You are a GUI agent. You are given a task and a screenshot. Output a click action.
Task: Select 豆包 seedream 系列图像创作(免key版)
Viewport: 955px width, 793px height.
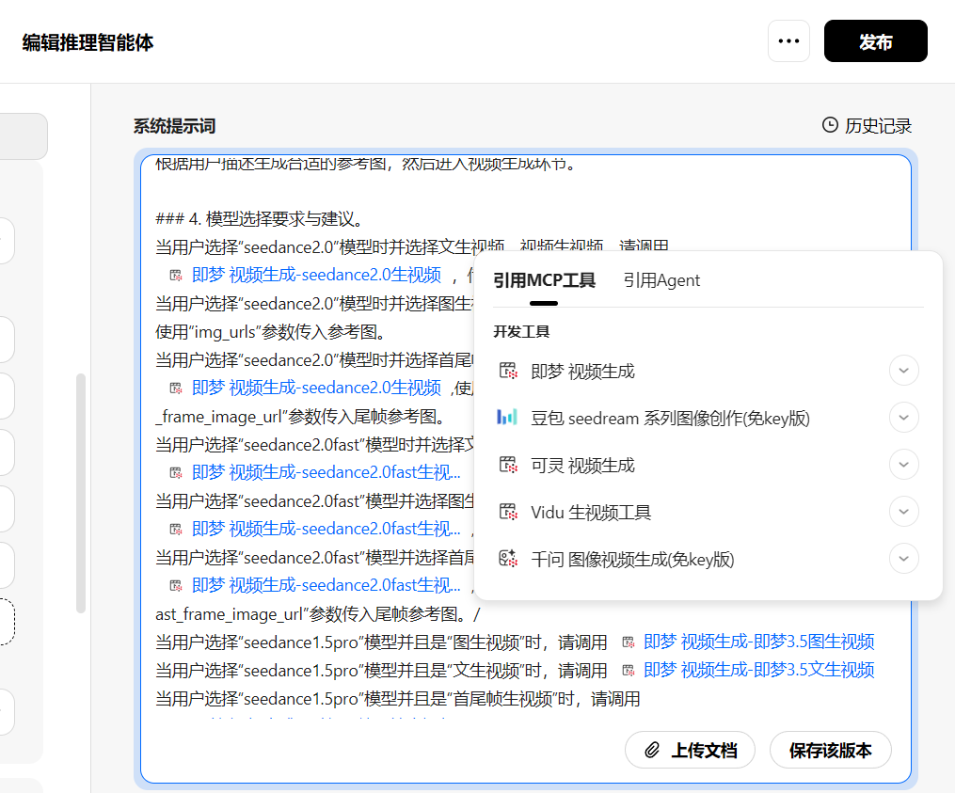click(708, 418)
